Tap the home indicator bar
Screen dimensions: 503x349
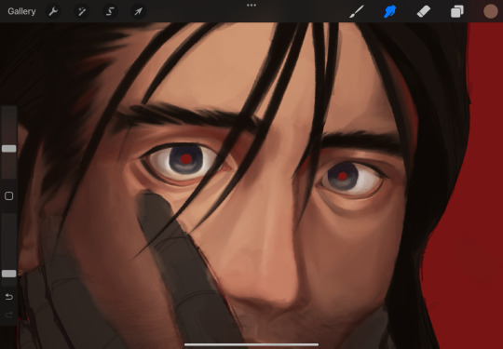251,345
